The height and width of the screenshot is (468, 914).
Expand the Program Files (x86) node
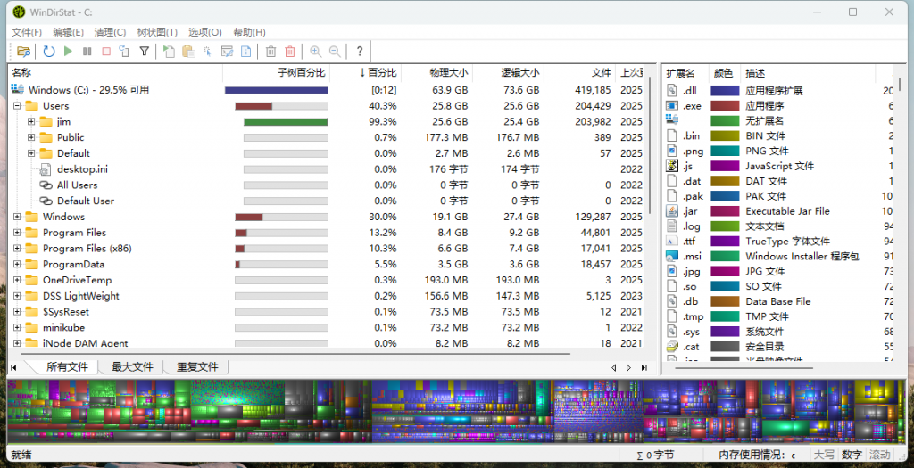(x=17, y=248)
